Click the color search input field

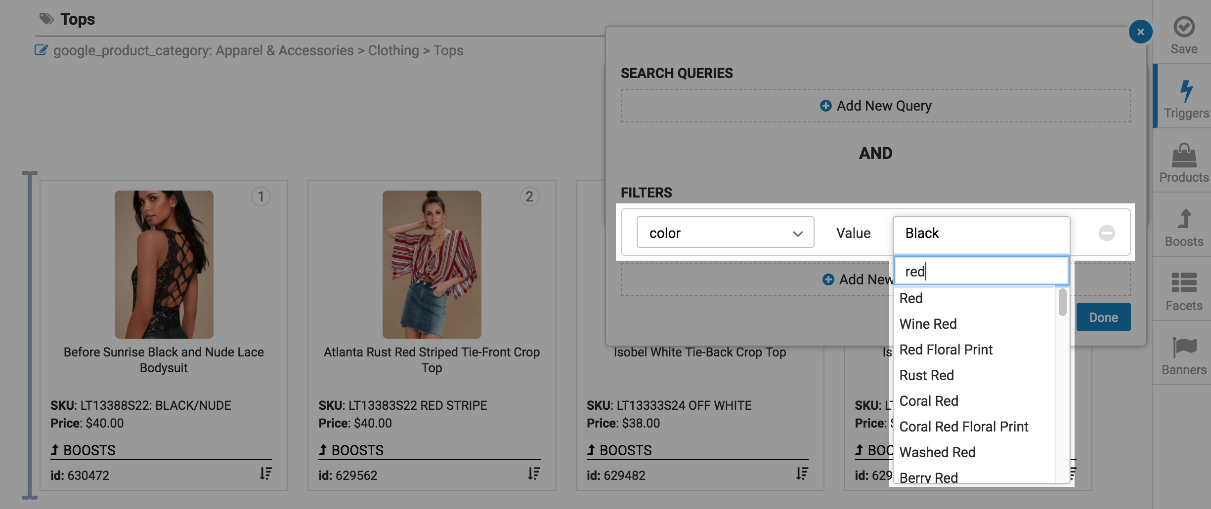(981, 271)
